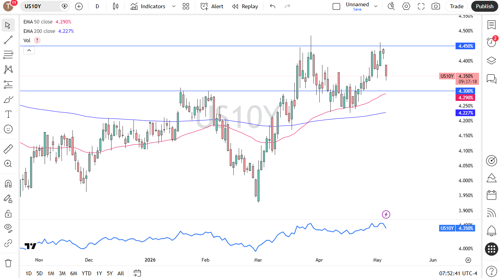Set the 1D date range
Image resolution: width=499 pixels, height=278 pixels.
(29, 273)
